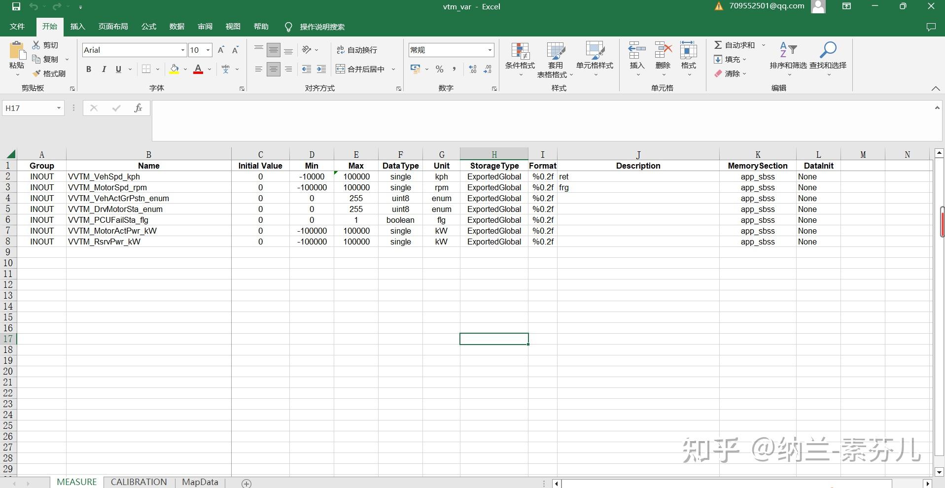Open the CALIBRATION sheet tab

[139, 482]
